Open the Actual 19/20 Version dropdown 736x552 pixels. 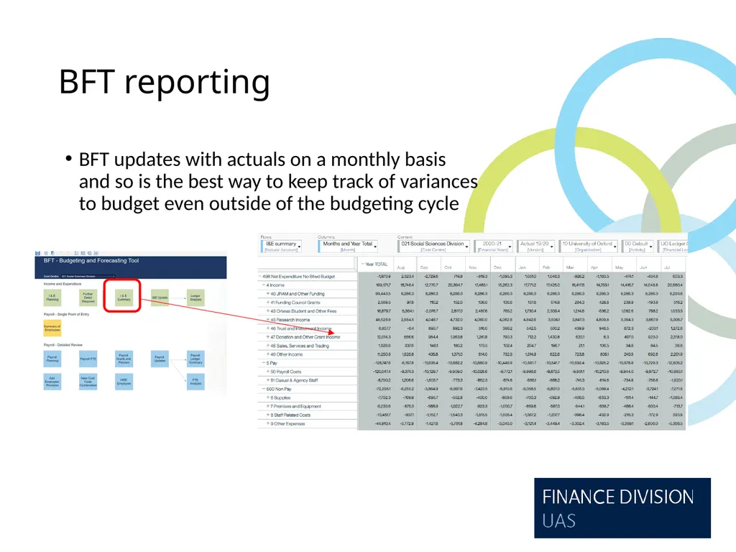pos(536,246)
